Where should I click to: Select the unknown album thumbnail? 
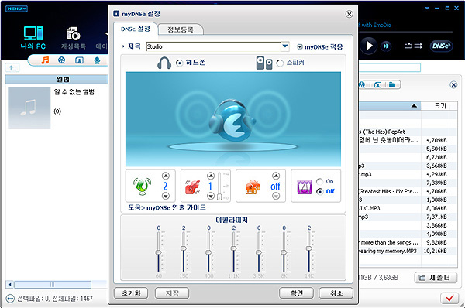coord(29,108)
